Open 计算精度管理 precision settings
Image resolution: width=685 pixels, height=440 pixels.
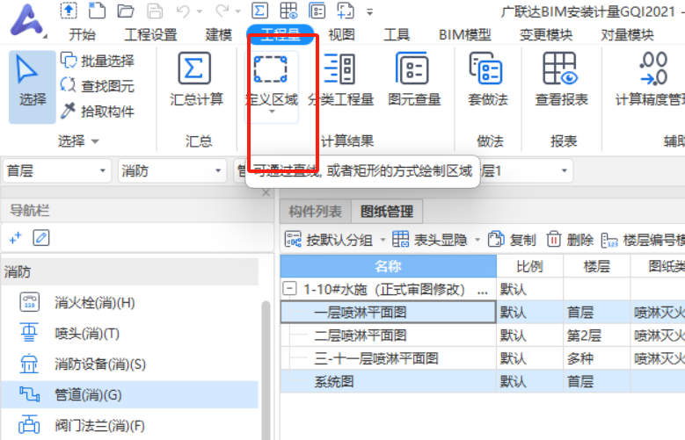650,79
